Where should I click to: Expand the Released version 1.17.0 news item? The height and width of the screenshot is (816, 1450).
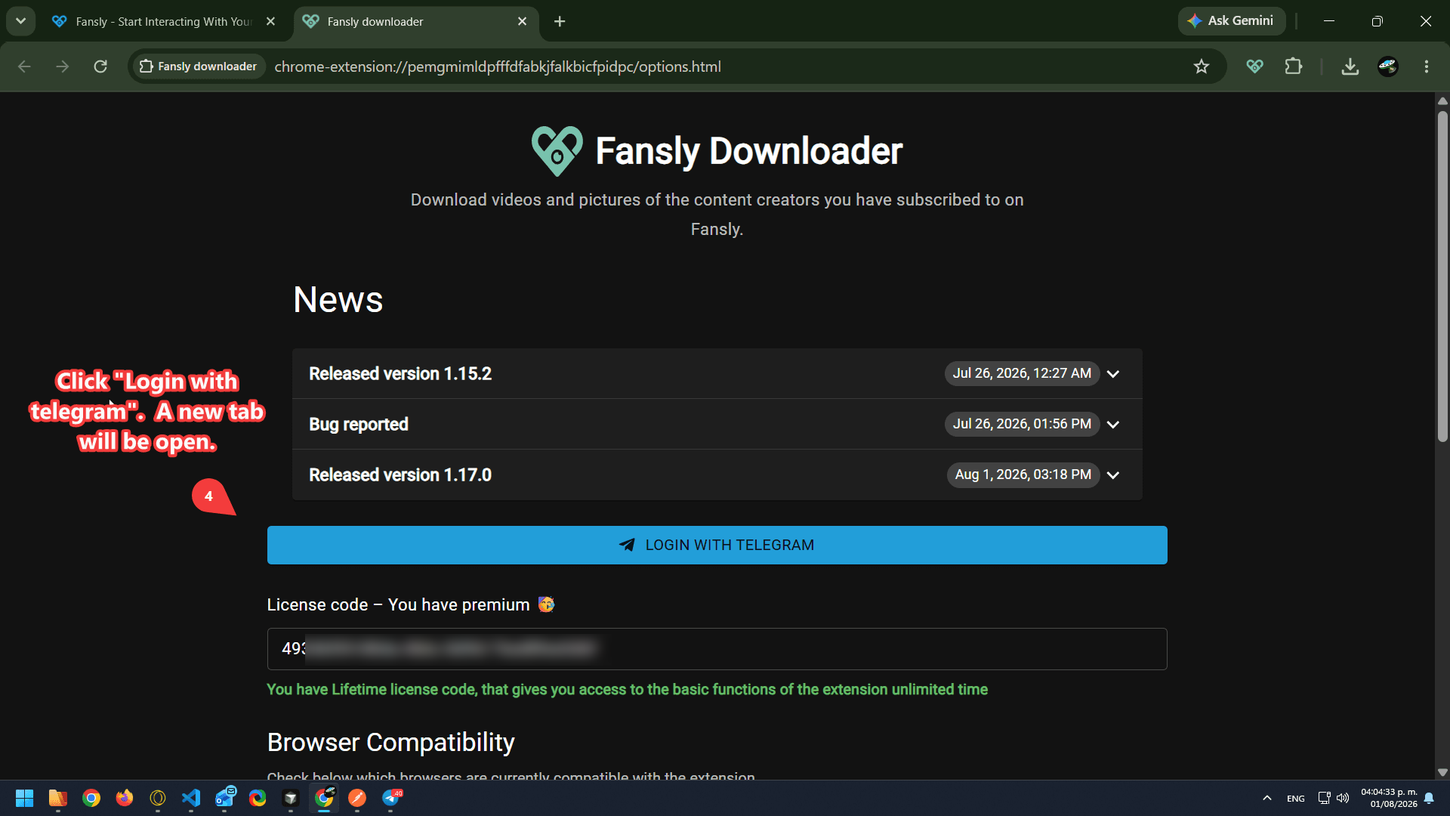717,474
